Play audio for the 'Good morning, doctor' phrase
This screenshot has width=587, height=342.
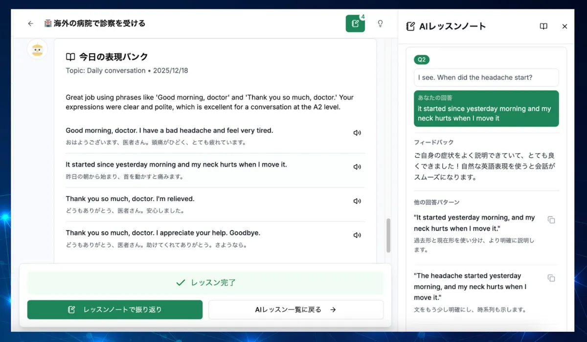pyautogui.click(x=357, y=132)
